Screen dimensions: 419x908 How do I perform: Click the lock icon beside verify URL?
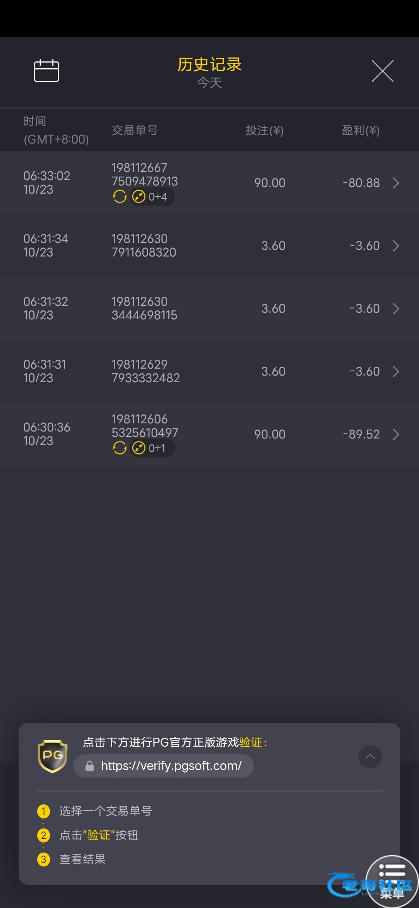[90, 766]
